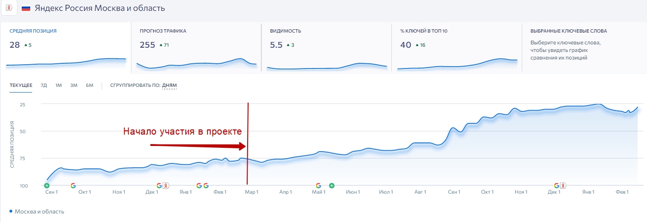Screen dimensions: 647x222
Task: Click the Russian flag icon in header
Action: pos(26,9)
